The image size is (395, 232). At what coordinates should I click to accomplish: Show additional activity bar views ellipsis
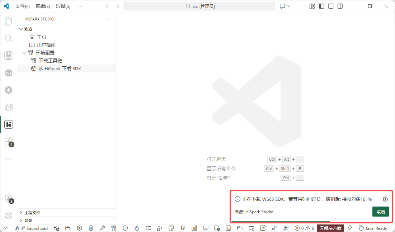[9, 159]
